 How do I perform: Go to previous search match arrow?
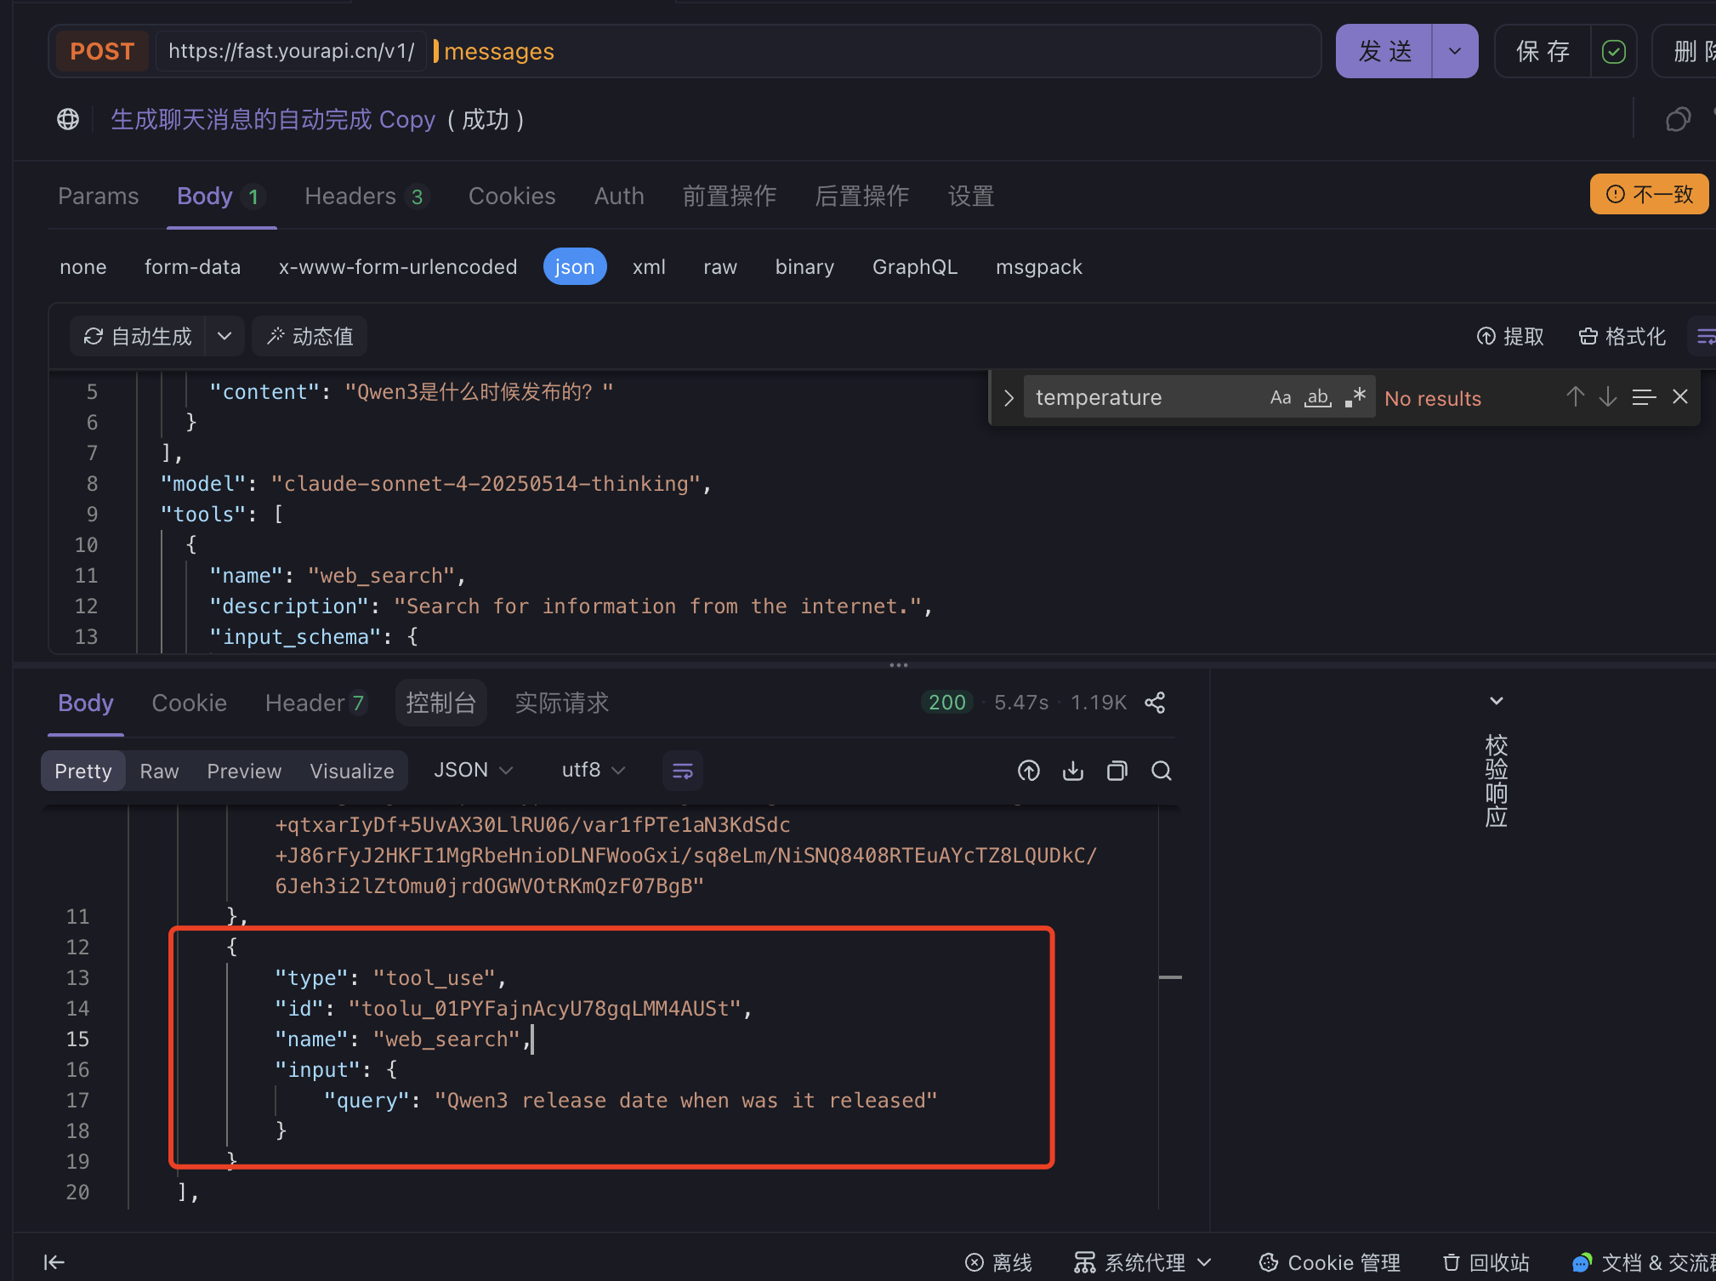(1575, 397)
